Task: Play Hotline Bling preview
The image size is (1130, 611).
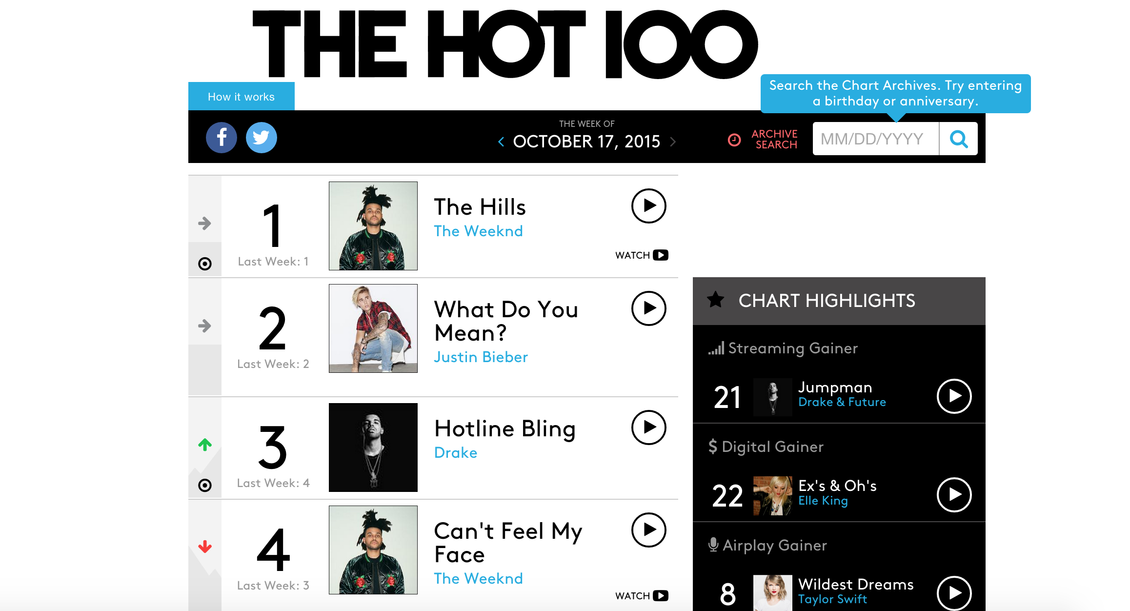Action: point(649,428)
